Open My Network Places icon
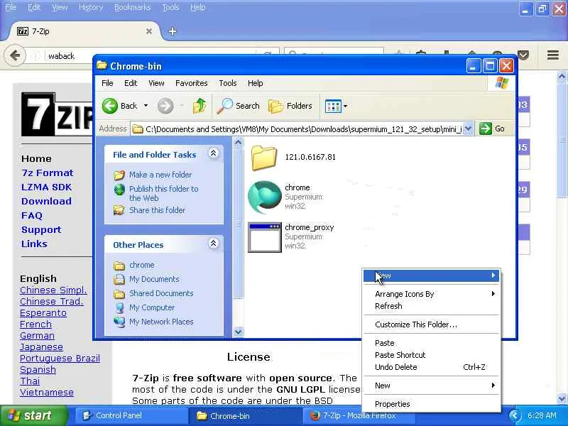The width and height of the screenshot is (568, 426). click(119, 322)
